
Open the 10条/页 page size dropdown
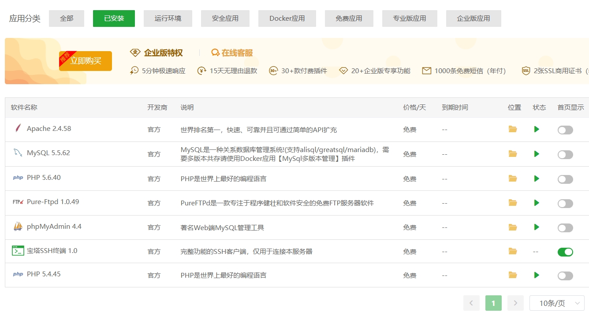[x=557, y=303]
